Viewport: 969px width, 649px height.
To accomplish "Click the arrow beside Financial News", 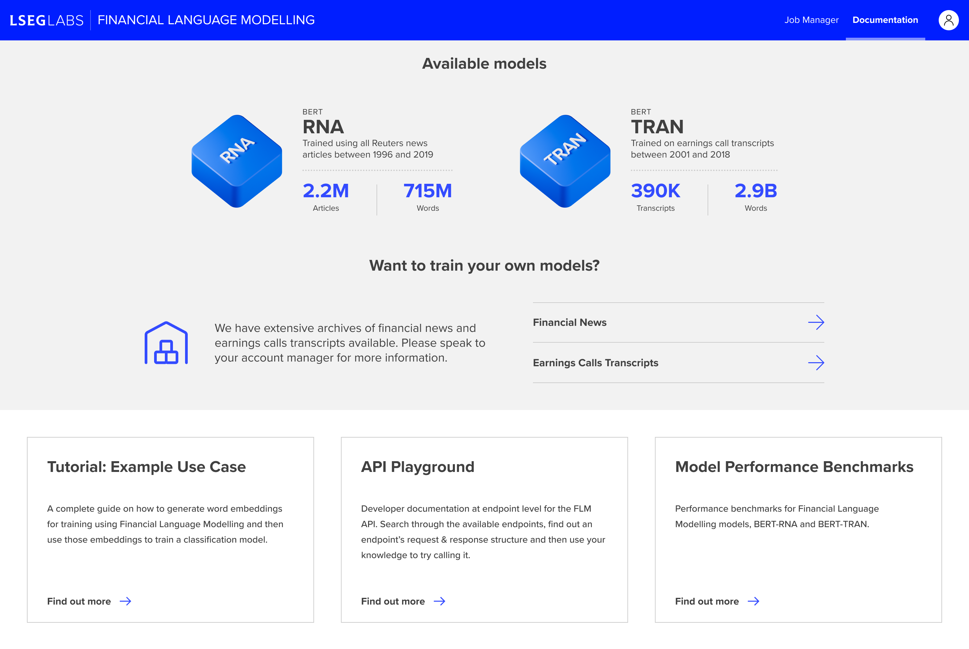I will 816,322.
